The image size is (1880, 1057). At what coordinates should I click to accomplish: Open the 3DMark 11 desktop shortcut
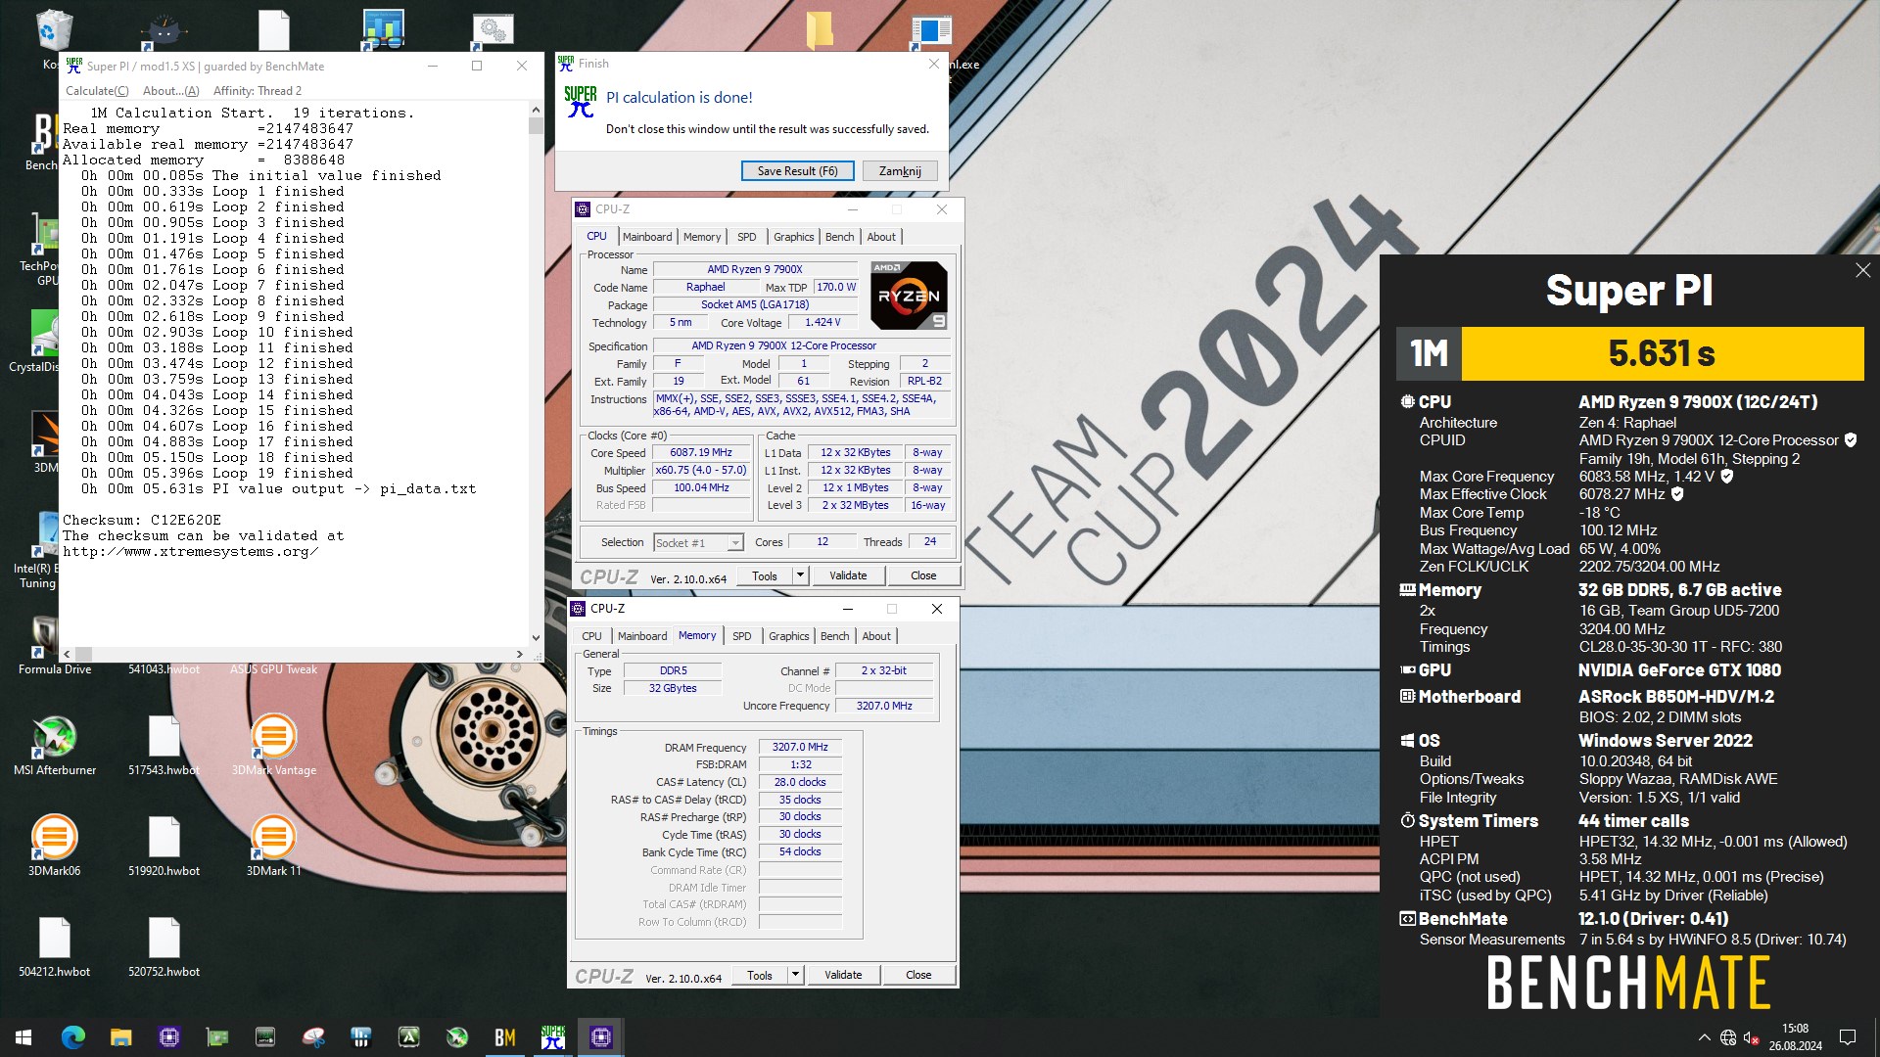coord(274,847)
